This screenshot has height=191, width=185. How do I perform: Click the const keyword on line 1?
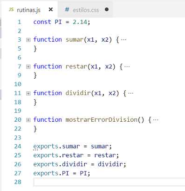click(42, 22)
